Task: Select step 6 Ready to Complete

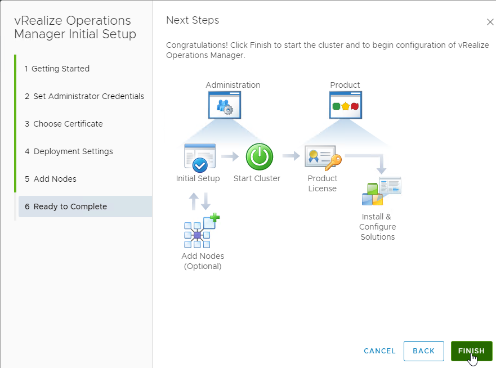Action: tap(85, 207)
